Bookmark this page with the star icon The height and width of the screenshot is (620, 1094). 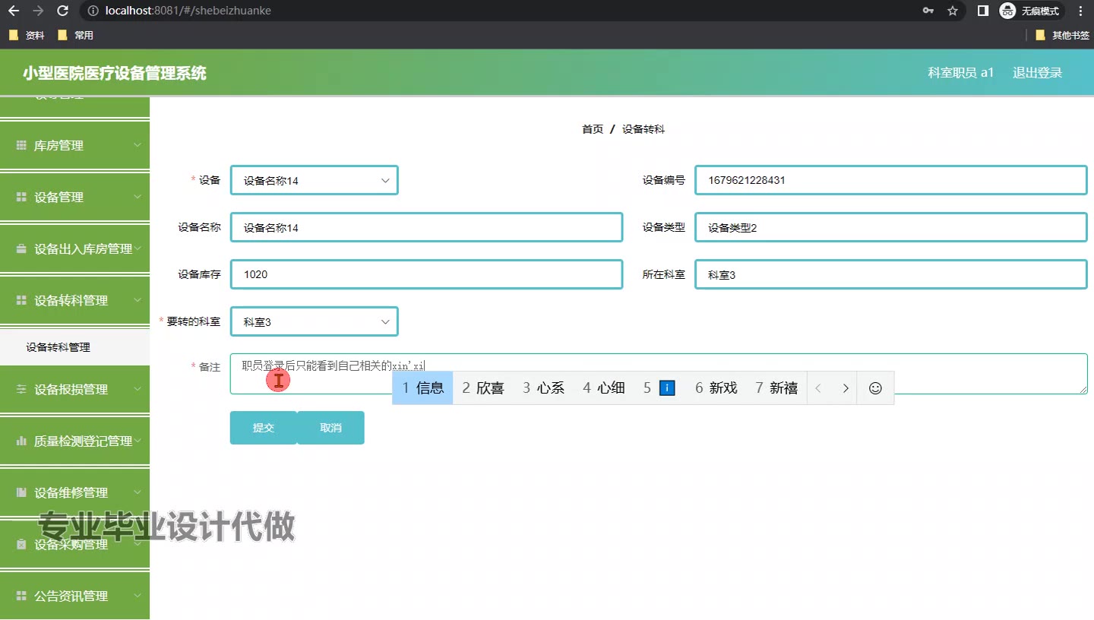[x=953, y=11]
